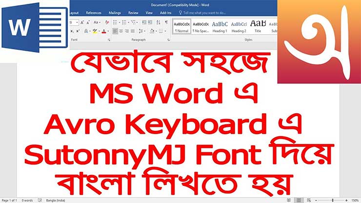The width and height of the screenshot is (361, 203).
Task: Apply the No Spacing style
Action: [201, 27]
